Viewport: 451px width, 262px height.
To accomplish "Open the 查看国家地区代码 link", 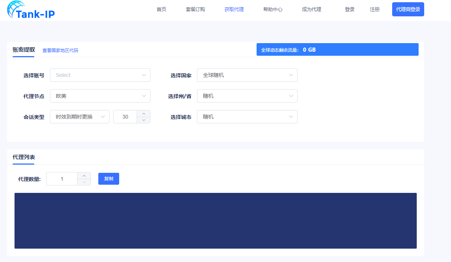I will coord(60,50).
